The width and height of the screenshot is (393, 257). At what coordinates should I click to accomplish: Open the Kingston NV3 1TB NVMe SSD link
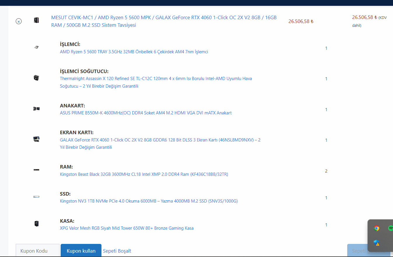(x=149, y=201)
